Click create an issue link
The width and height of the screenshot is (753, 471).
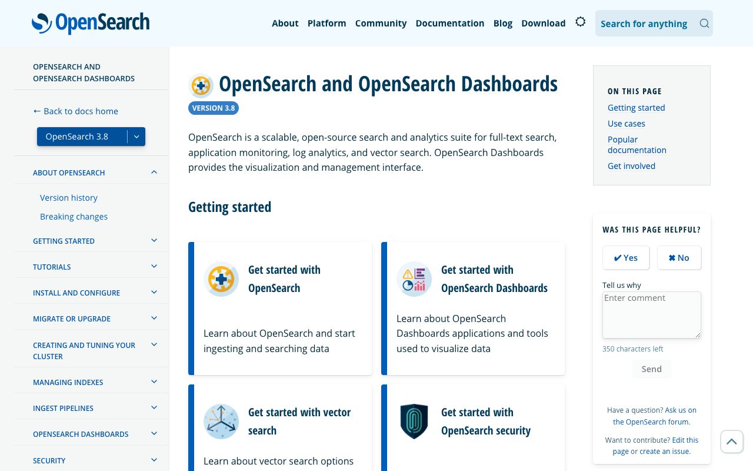pyautogui.click(x=665, y=452)
